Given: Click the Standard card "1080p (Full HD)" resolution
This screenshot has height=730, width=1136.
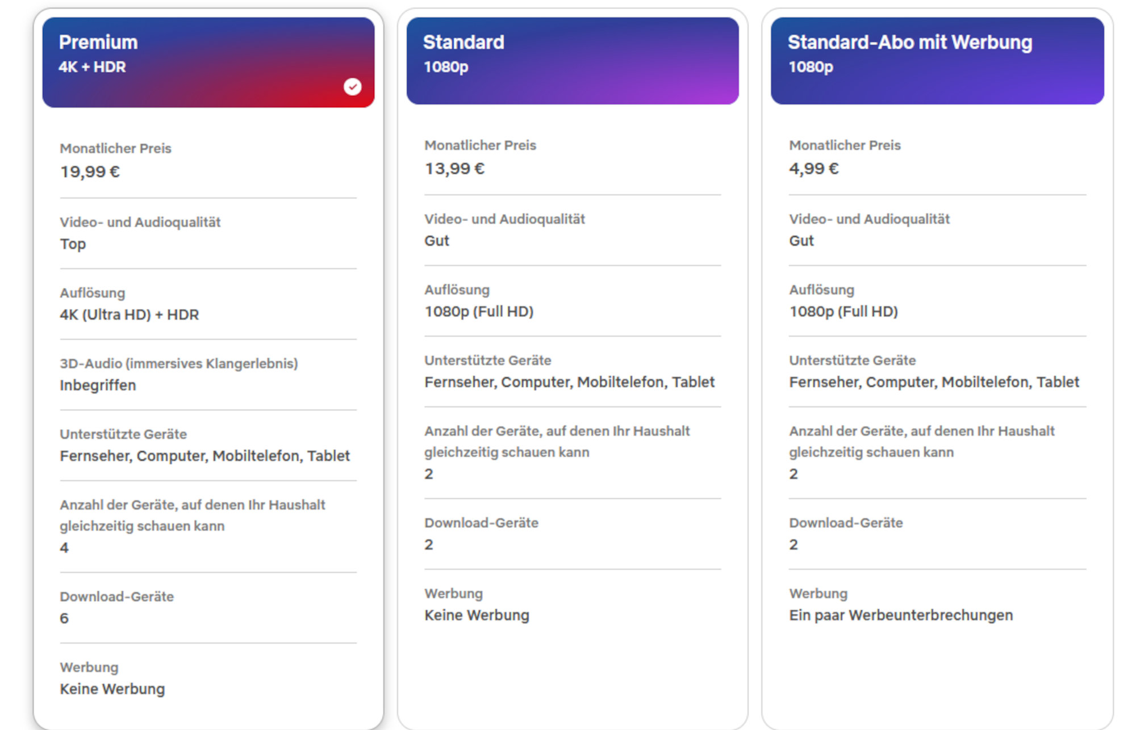Looking at the screenshot, I should click(479, 312).
